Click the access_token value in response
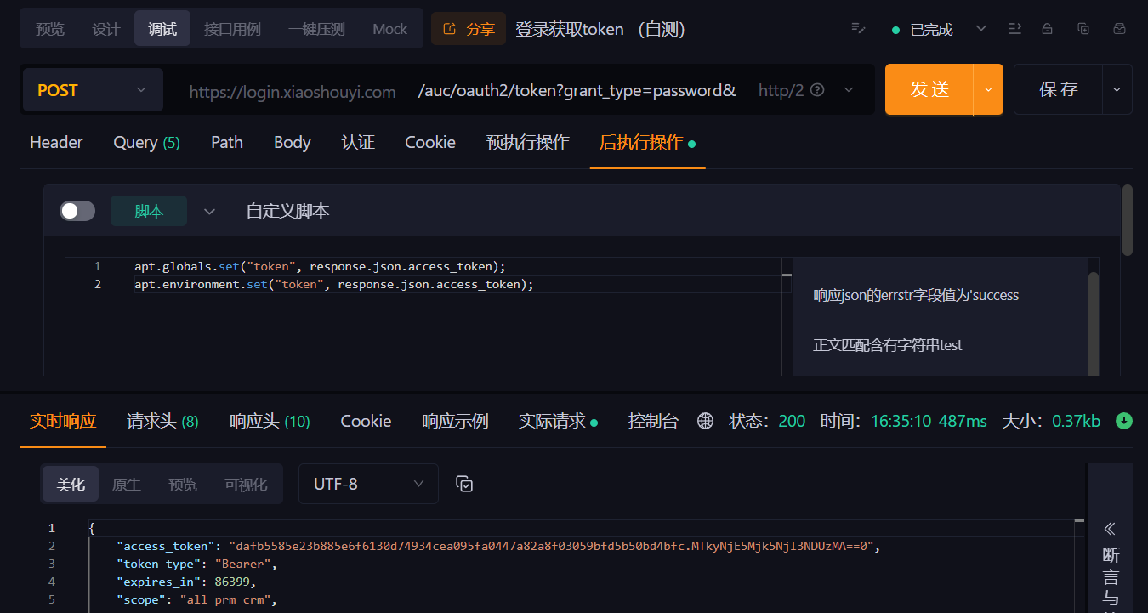Screen dimensions: 1148x613 click(x=551, y=546)
